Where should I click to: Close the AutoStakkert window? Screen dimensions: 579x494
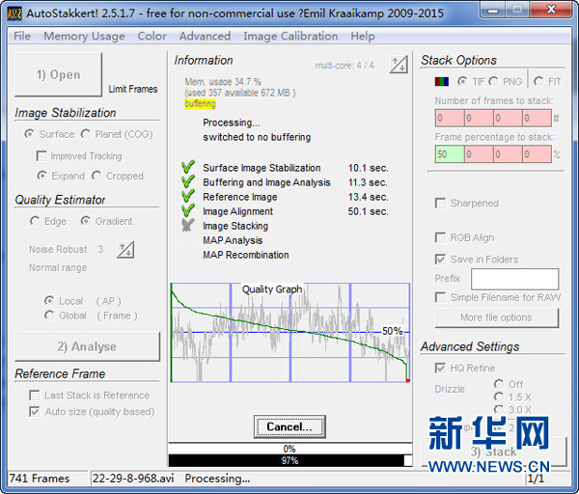point(551,10)
